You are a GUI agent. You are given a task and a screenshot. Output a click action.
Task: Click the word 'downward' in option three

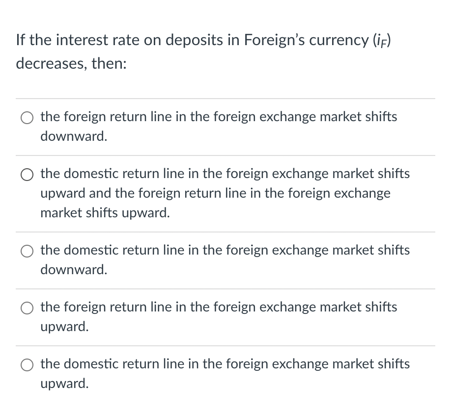coord(73,270)
